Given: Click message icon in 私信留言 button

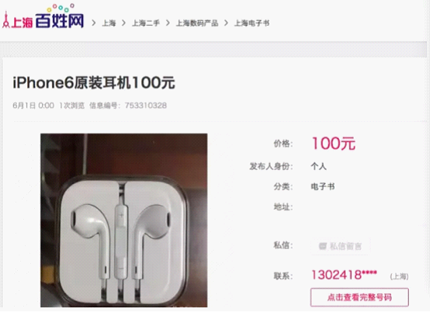Looking at the screenshot, I should [323, 246].
